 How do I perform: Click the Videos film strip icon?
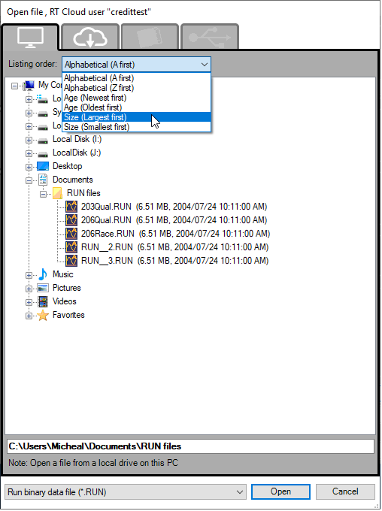pos(43,301)
